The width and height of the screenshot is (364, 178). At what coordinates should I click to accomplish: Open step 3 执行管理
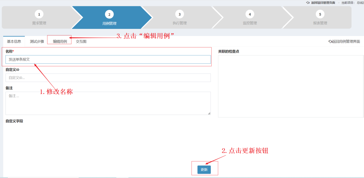point(180,18)
